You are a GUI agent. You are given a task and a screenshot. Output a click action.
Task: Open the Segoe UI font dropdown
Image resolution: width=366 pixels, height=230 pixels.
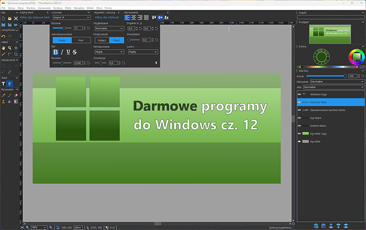pos(72,17)
